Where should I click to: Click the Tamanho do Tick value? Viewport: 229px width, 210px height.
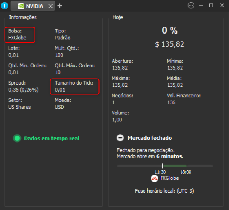60,90
